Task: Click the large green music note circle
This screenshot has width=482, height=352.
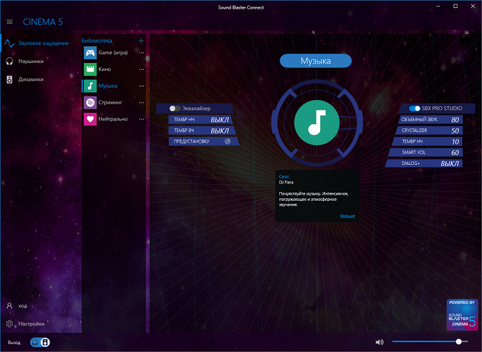Action: coord(316,122)
